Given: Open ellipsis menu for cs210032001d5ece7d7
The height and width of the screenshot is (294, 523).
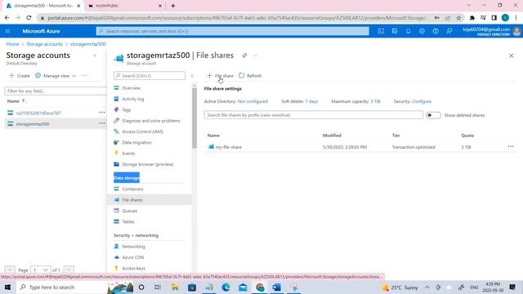Looking at the screenshot, I should (x=101, y=113).
